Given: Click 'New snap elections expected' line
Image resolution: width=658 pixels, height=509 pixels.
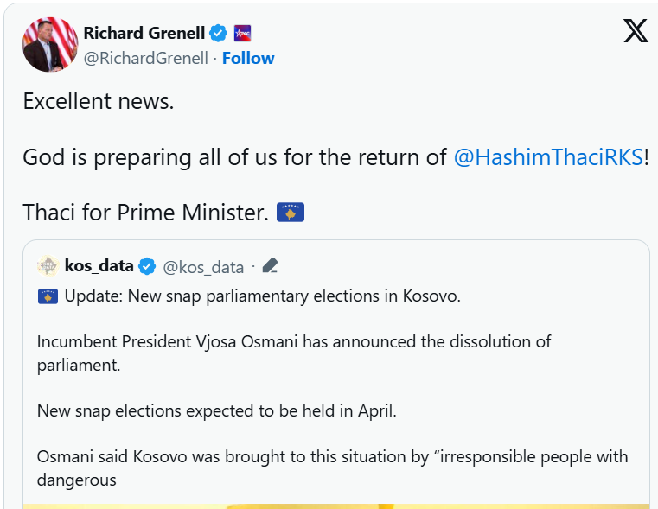Looking at the screenshot, I should tap(216, 410).
